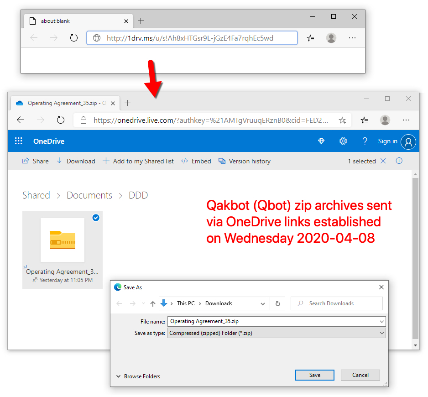Click Sign in link
The image size is (428, 397).
click(387, 141)
